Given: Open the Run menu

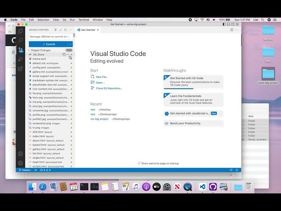Looking at the screenshot, I should click(72, 20).
